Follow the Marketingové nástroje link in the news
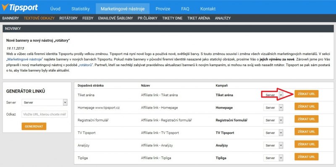 pyautogui.click(x=25, y=59)
